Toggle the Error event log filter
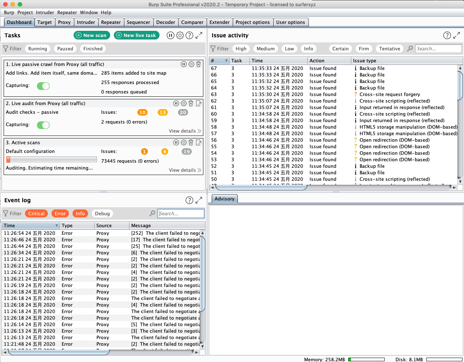Viewport: 464px width, 362px height. 60,213
